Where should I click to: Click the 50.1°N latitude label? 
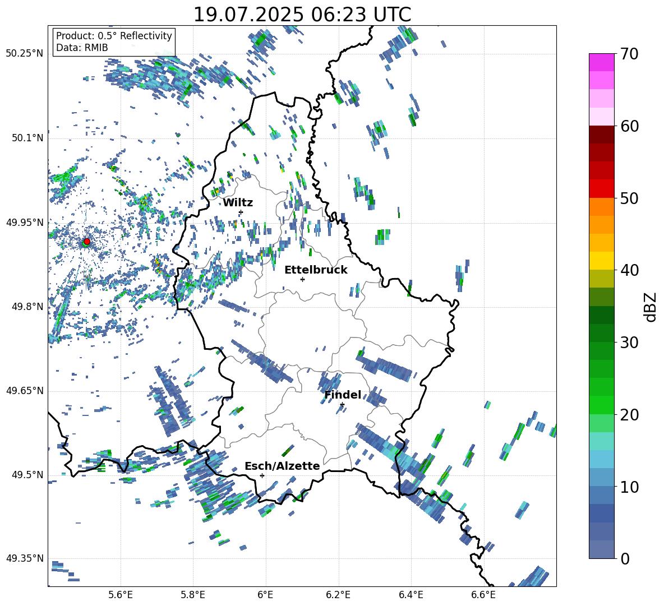[x=27, y=138]
